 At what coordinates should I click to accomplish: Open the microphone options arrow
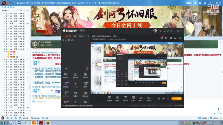coord(144,98)
